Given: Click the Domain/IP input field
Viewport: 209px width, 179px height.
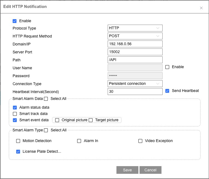Looking at the screenshot, I should (x=135, y=44).
